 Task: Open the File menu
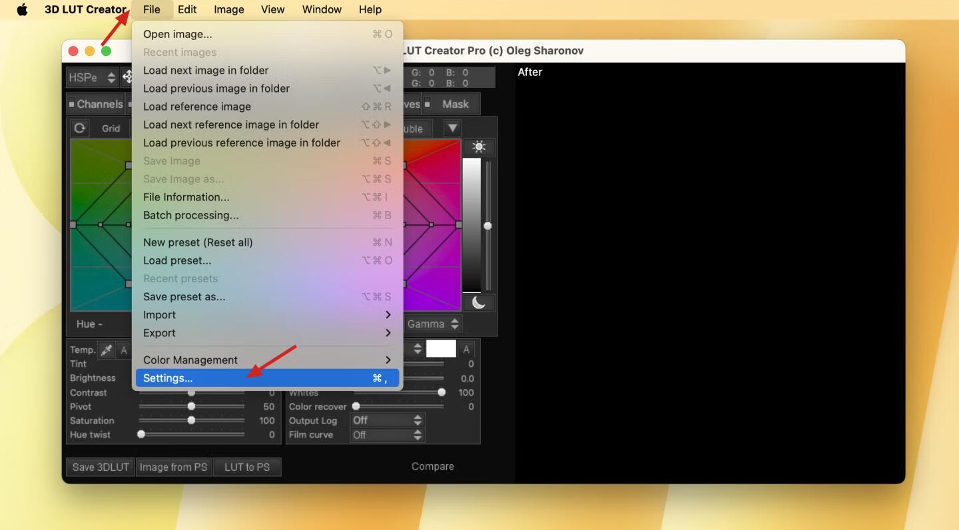(x=151, y=9)
